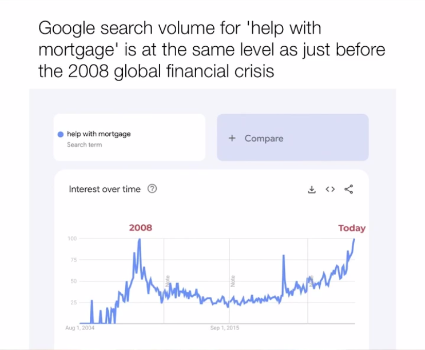Open the middle Note marker on the chart
The image size is (425, 350).
233,281
